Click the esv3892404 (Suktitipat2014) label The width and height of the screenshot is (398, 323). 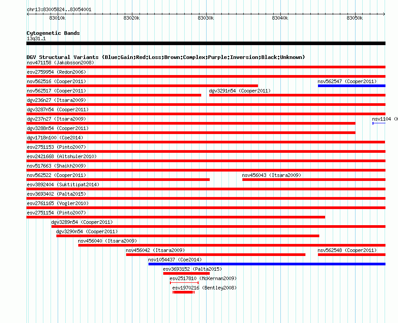click(x=63, y=185)
